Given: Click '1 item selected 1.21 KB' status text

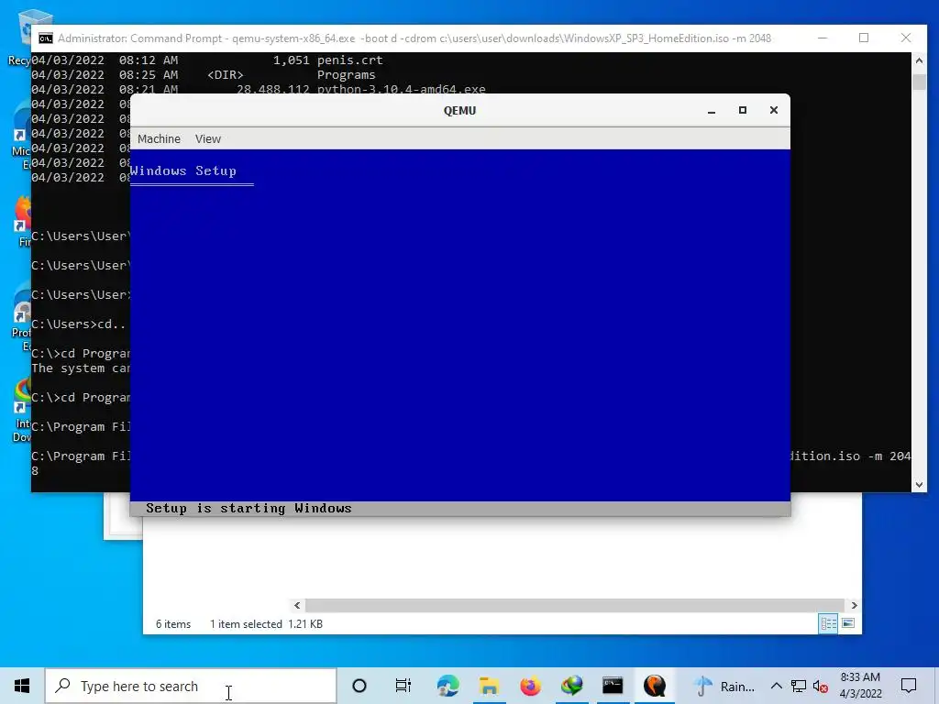Looking at the screenshot, I should click(266, 623).
